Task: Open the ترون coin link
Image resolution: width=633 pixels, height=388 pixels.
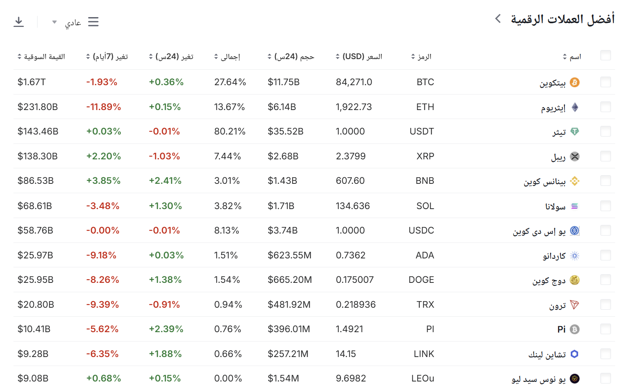Action: (558, 306)
